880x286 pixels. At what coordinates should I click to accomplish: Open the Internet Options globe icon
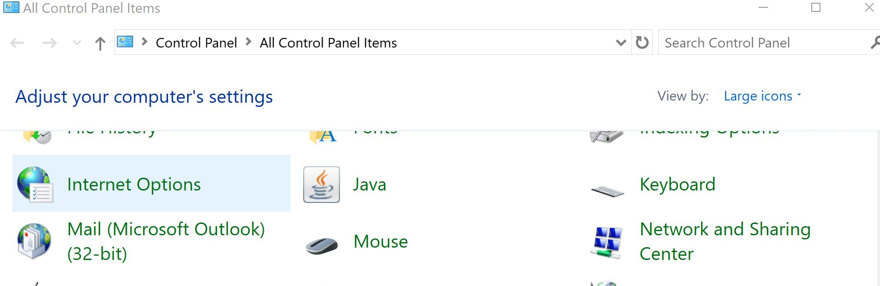tap(35, 184)
